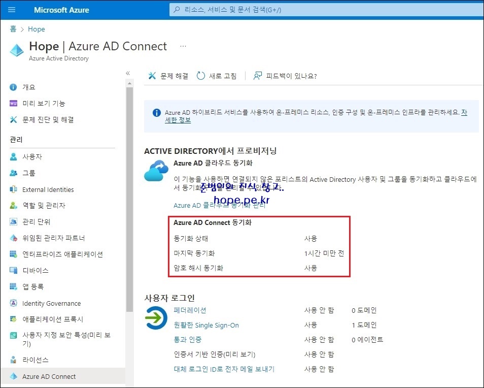The height and width of the screenshot is (388, 484).
Task: Click the 피드백 person icon
Action: coord(257,76)
